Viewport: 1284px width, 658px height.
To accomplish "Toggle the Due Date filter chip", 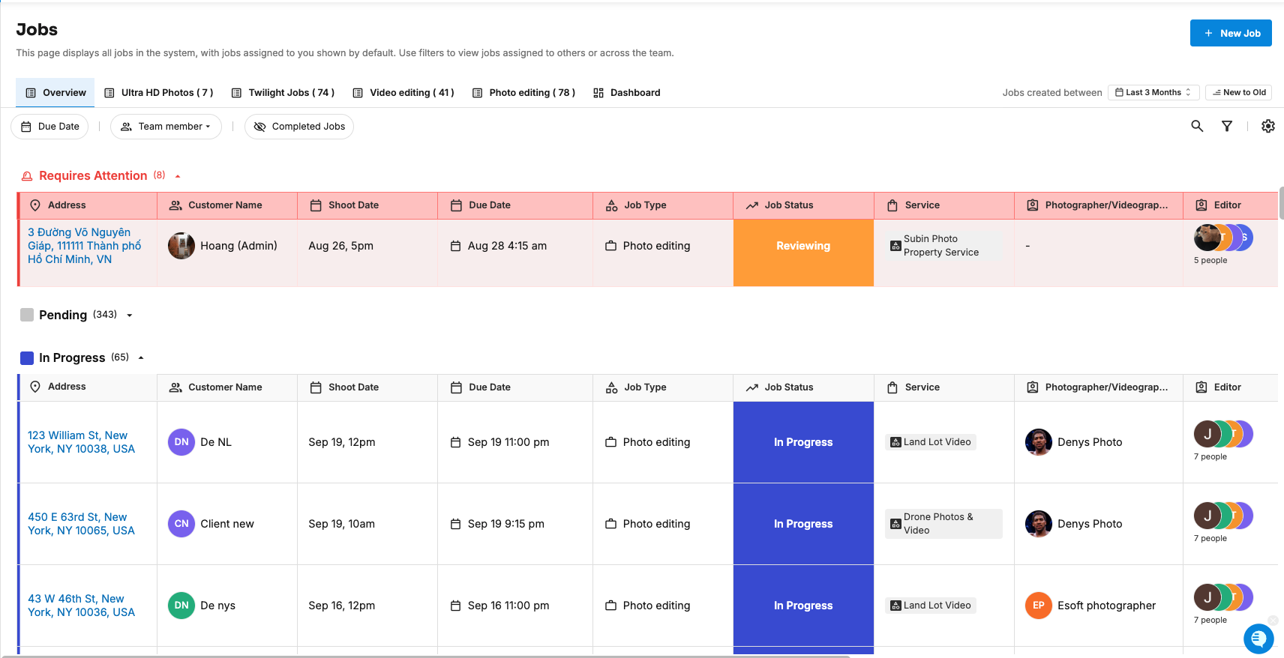I will point(49,127).
